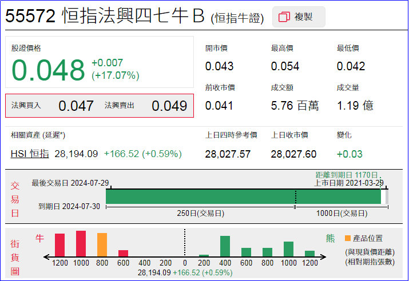Viewport: 409px width, 281px height.
Task: Click the HSI index value 28,194.09 beside 恒指
Action: pyautogui.click(x=76, y=154)
